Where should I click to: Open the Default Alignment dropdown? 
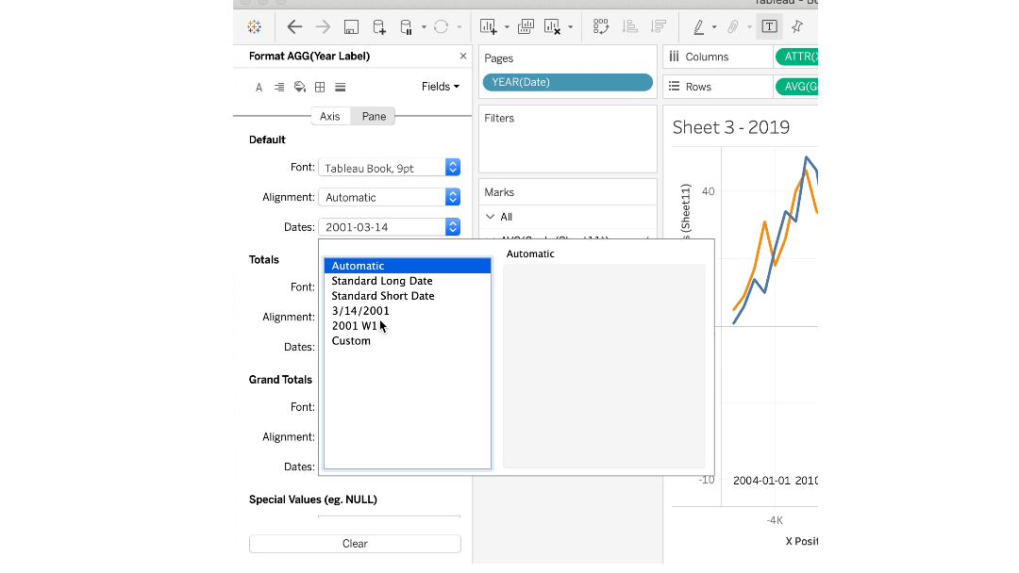[x=390, y=197]
